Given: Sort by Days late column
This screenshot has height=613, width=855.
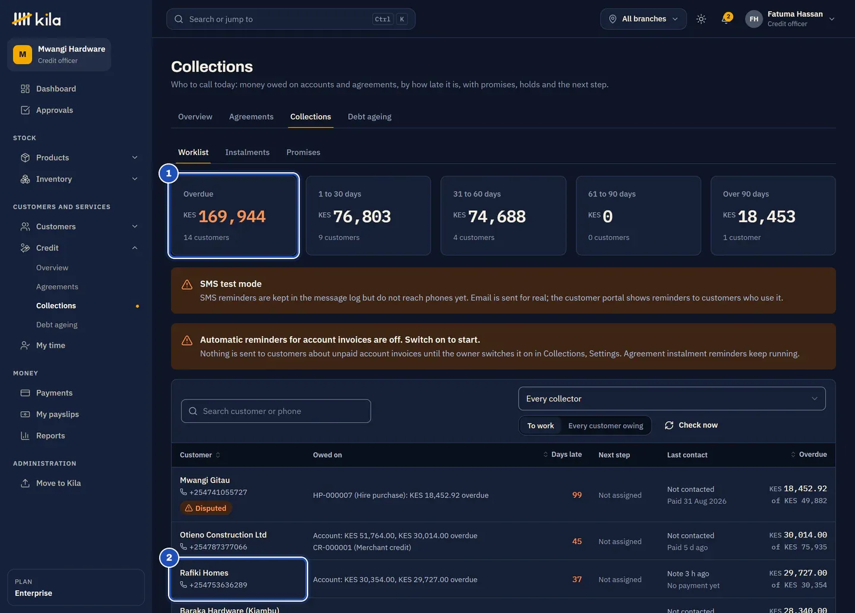Looking at the screenshot, I should (x=562, y=454).
